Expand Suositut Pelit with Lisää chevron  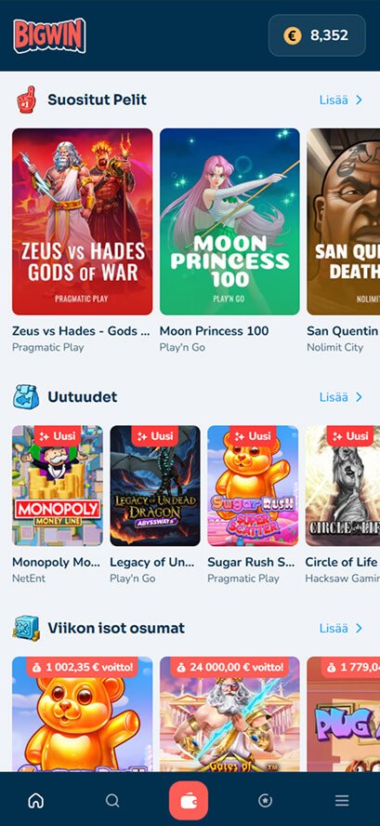click(341, 100)
